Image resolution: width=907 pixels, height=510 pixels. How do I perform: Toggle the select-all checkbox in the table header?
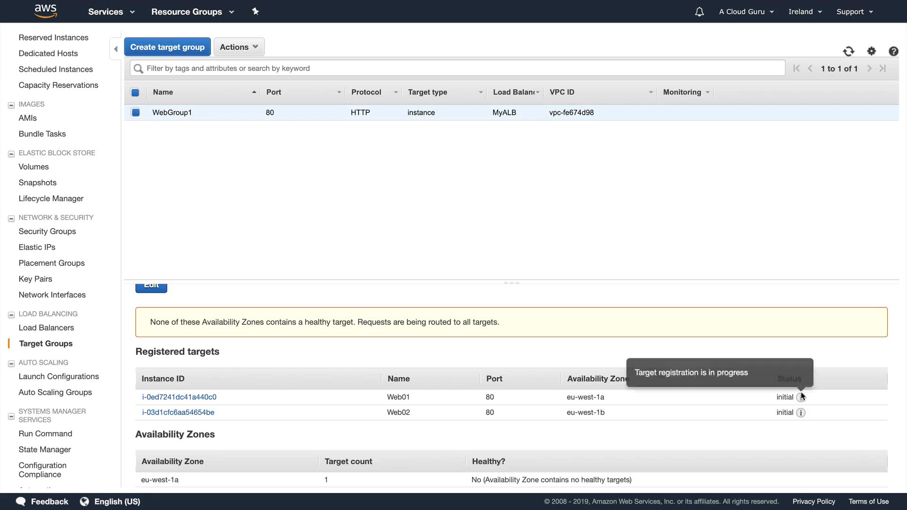click(135, 93)
